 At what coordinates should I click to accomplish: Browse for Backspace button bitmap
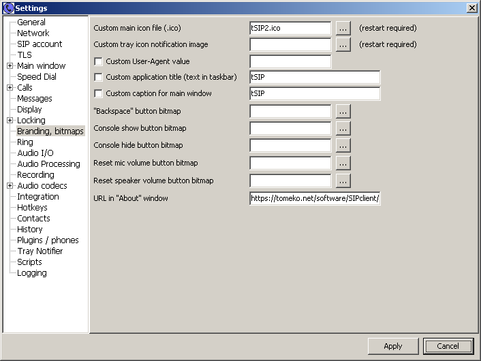pos(343,111)
